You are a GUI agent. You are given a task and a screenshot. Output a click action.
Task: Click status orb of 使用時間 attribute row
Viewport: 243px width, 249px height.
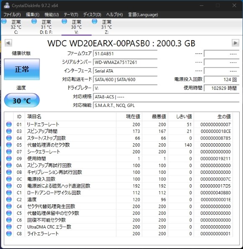(x=9, y=158)
